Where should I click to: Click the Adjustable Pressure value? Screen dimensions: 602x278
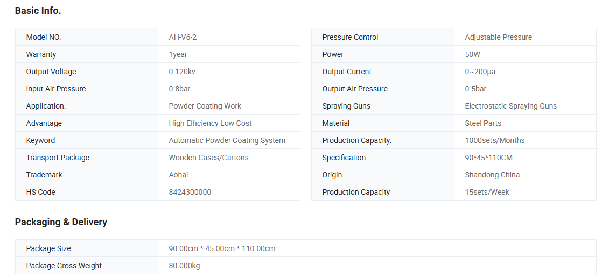pos(499,37)
